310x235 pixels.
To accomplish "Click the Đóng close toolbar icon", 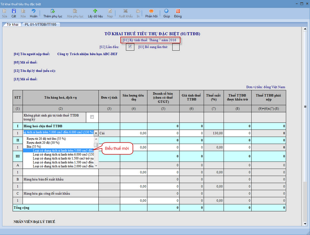I will pos(178,11).
